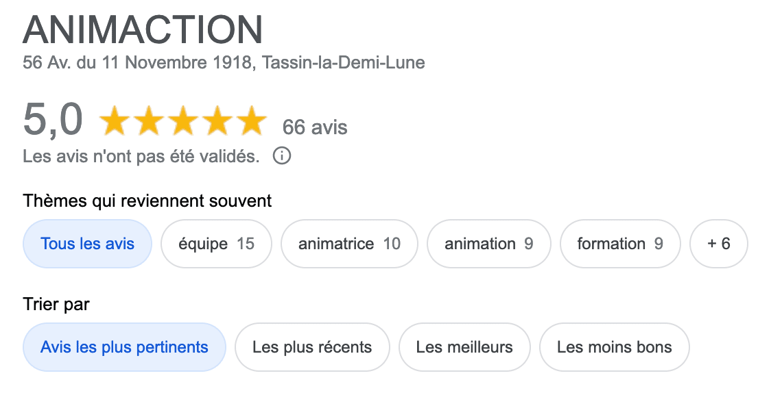Show reviews mentioning animation

click(488, 244)
